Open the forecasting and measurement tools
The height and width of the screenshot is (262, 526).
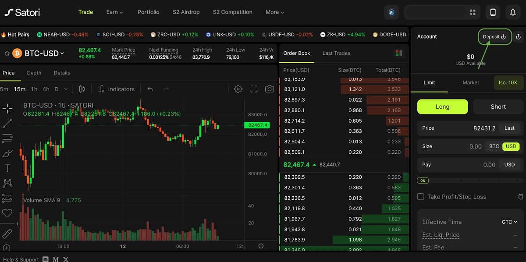pos(7,198)
